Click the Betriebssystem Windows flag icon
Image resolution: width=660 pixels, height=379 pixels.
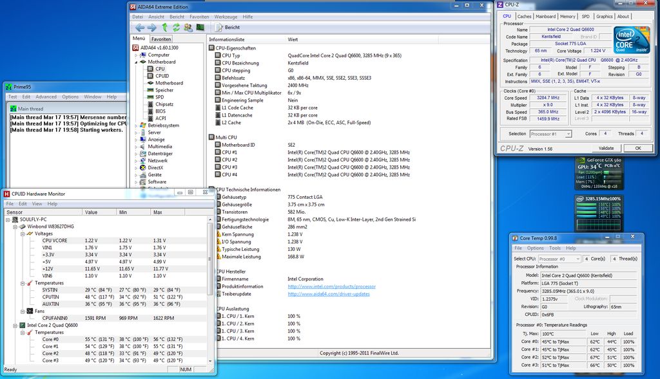pos(143,125)
